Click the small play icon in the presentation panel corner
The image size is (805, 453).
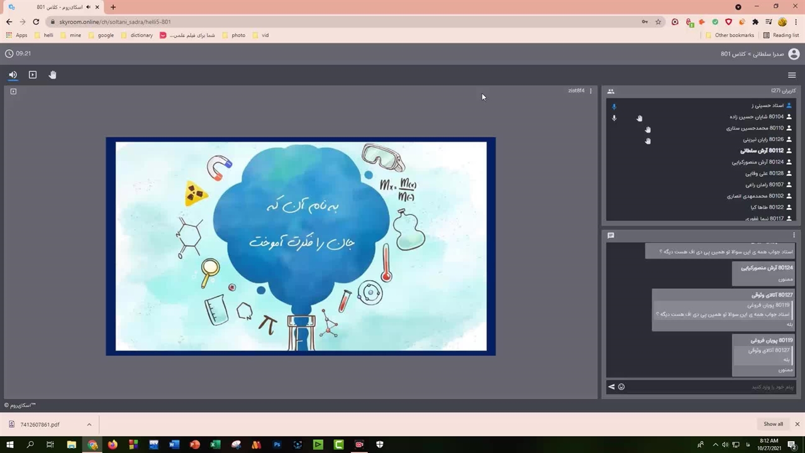click(x=13, y=91)
